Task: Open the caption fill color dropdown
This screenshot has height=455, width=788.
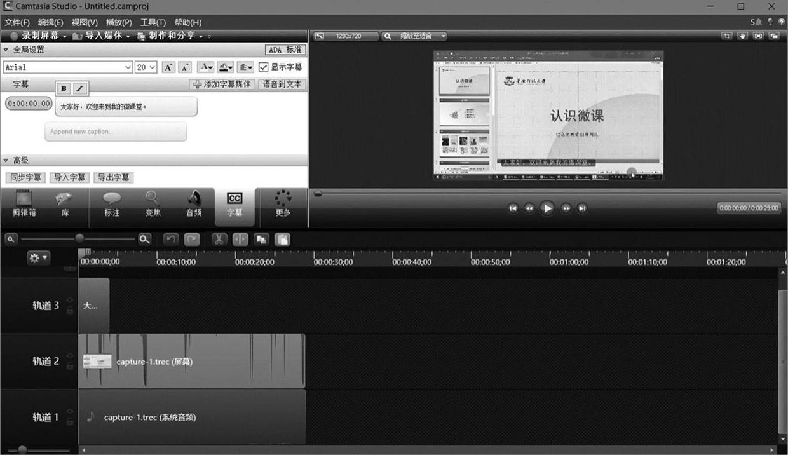Action: point(226,67)
